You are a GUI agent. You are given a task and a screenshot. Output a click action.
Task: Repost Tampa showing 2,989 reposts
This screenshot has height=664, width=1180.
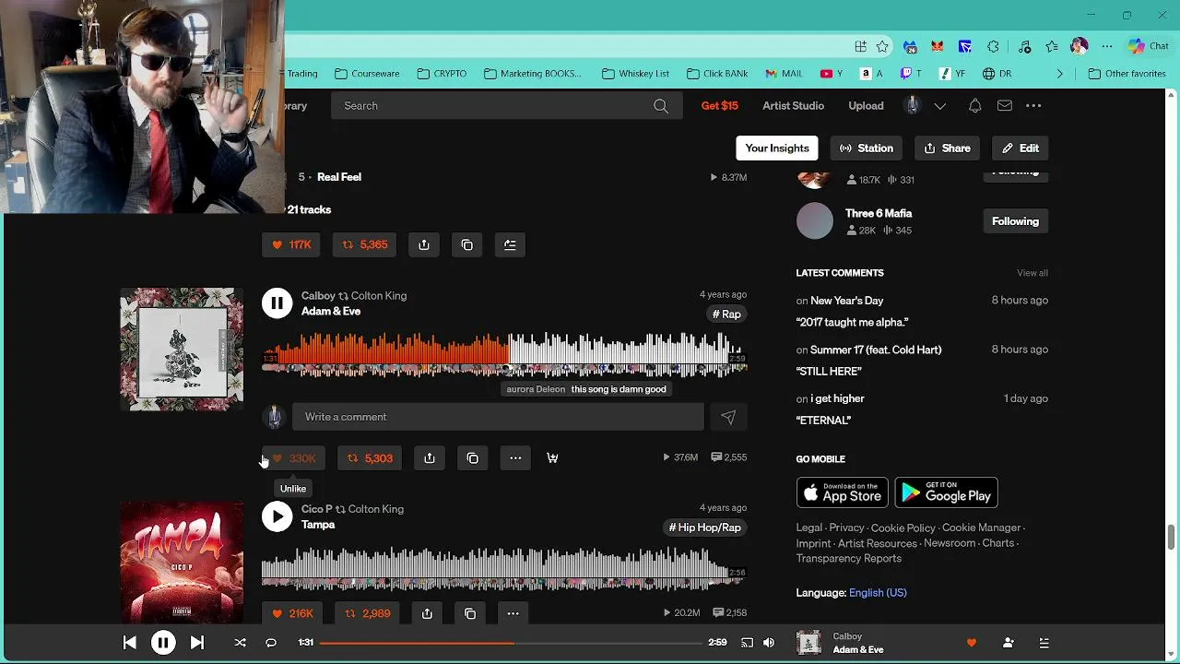[x=367, y=613]
